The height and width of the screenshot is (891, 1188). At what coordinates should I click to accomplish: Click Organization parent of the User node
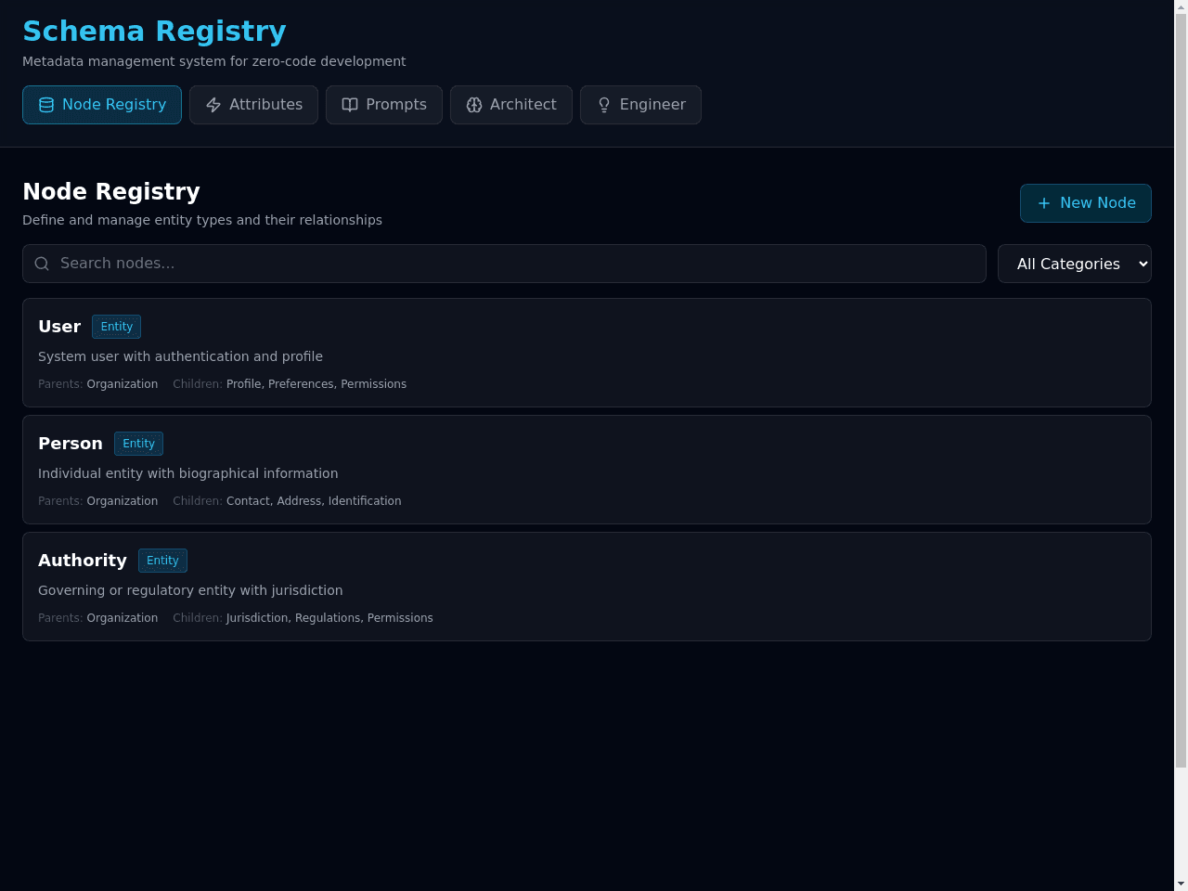123,384
